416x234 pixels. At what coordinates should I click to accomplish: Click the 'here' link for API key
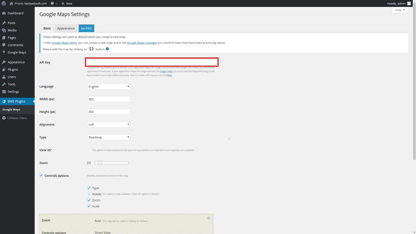170,75
